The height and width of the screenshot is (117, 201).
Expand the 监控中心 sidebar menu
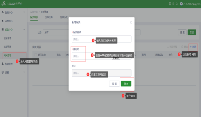point(13,12)
